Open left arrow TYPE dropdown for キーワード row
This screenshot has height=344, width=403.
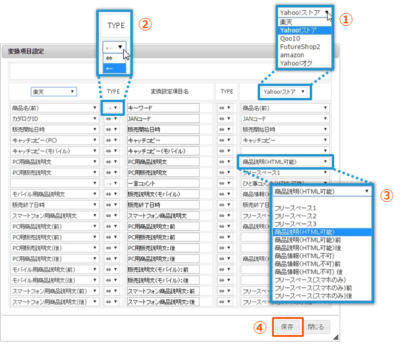(x=112, y=108)
